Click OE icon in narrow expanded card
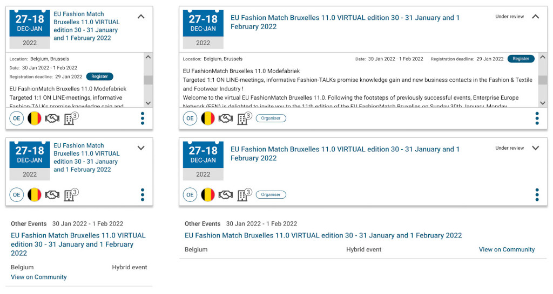Viewport: 553px width, 294px height. 17,118
